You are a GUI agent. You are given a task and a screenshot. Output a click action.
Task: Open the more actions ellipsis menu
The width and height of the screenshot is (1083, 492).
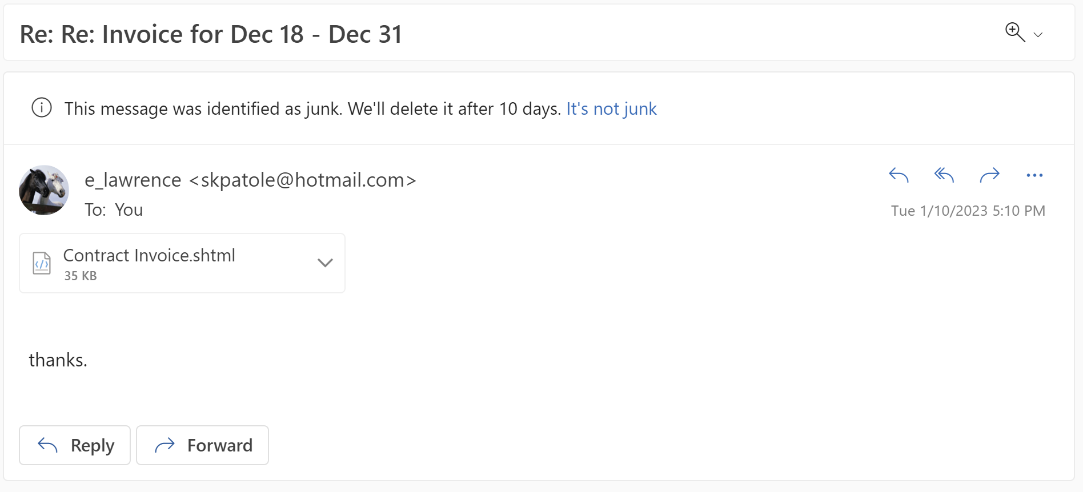pyautogui.click(x=1034, y=175)
